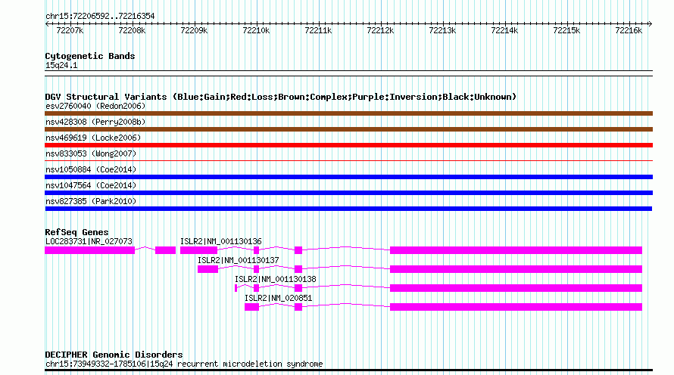Click the first exon of ISLR2 NM_020851
674x375 pixels.
(x=252, y=307)
